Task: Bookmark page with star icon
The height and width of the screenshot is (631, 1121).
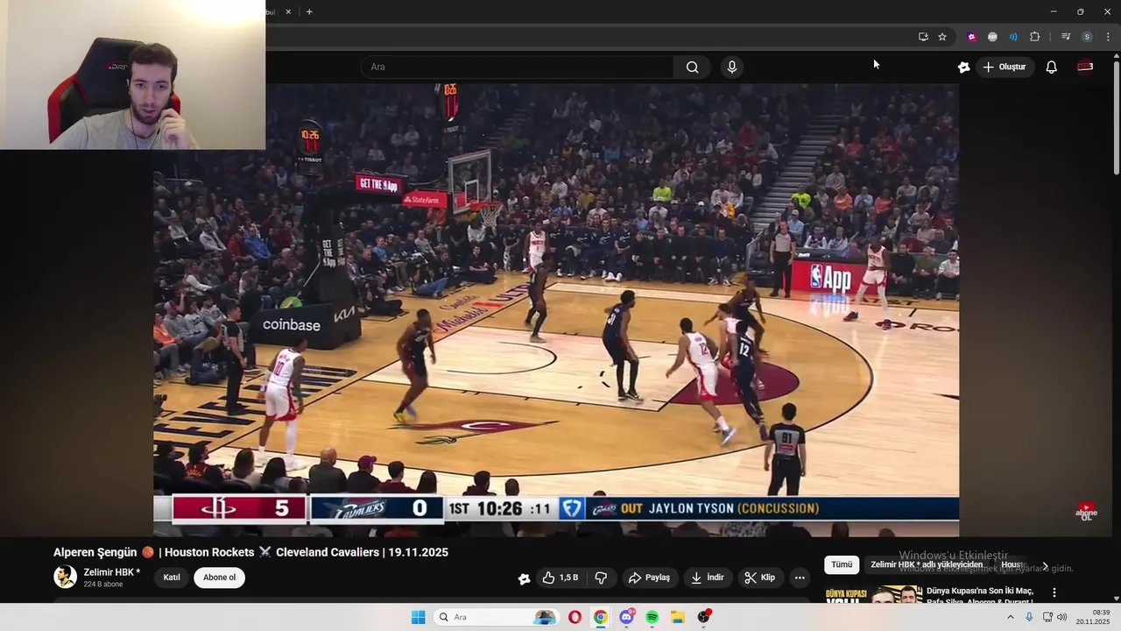Action: (x=942, y=37)
